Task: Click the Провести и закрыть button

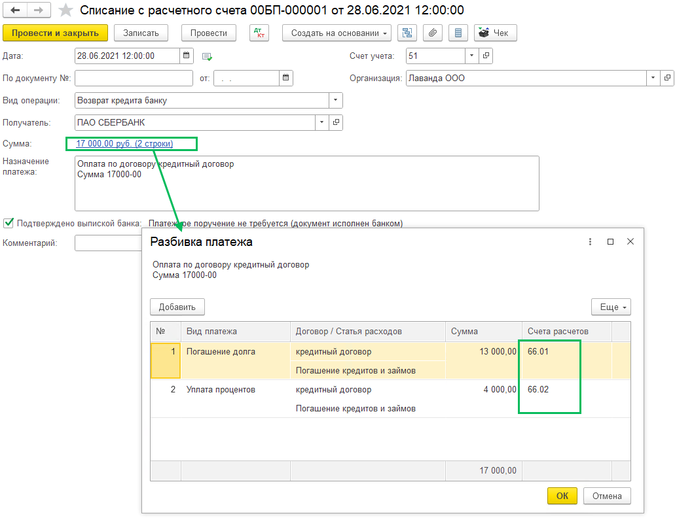Action: click(55, 33)
